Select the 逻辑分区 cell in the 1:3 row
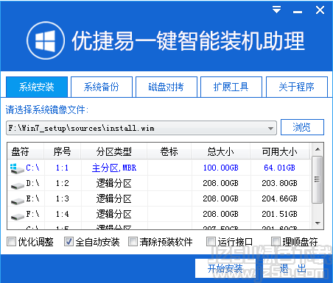Image resolution: width=333 pixels, height=283 pixels. pyautogui.click(x=114, y=198)
